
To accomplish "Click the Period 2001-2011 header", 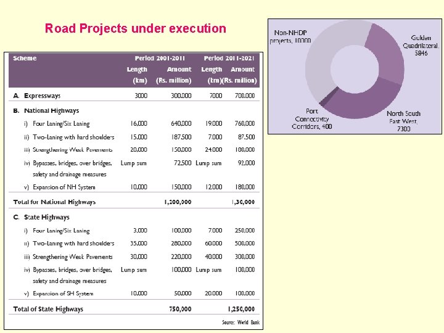I will pos(160,58).
